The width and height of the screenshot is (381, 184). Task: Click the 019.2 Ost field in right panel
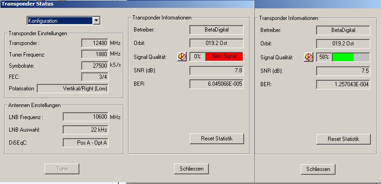pyautogui.click(x=343, y=44)
